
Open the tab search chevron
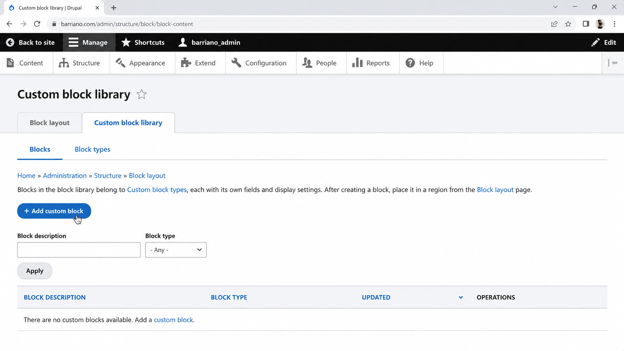(555, 7)
